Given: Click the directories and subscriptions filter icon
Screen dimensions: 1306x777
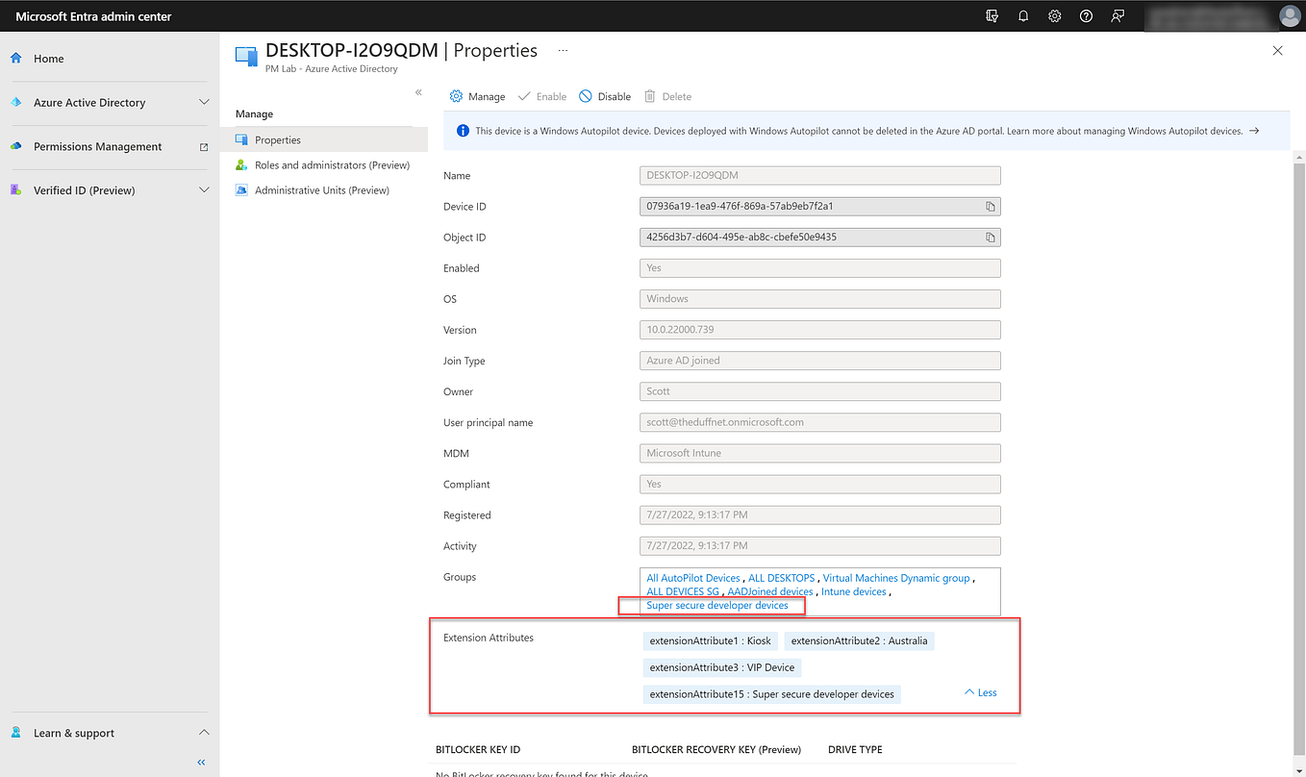Looking at the screenshot, I should [x=991, y=15].
